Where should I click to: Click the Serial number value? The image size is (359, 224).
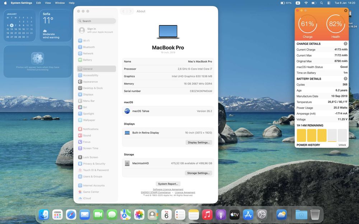point(201,91)
